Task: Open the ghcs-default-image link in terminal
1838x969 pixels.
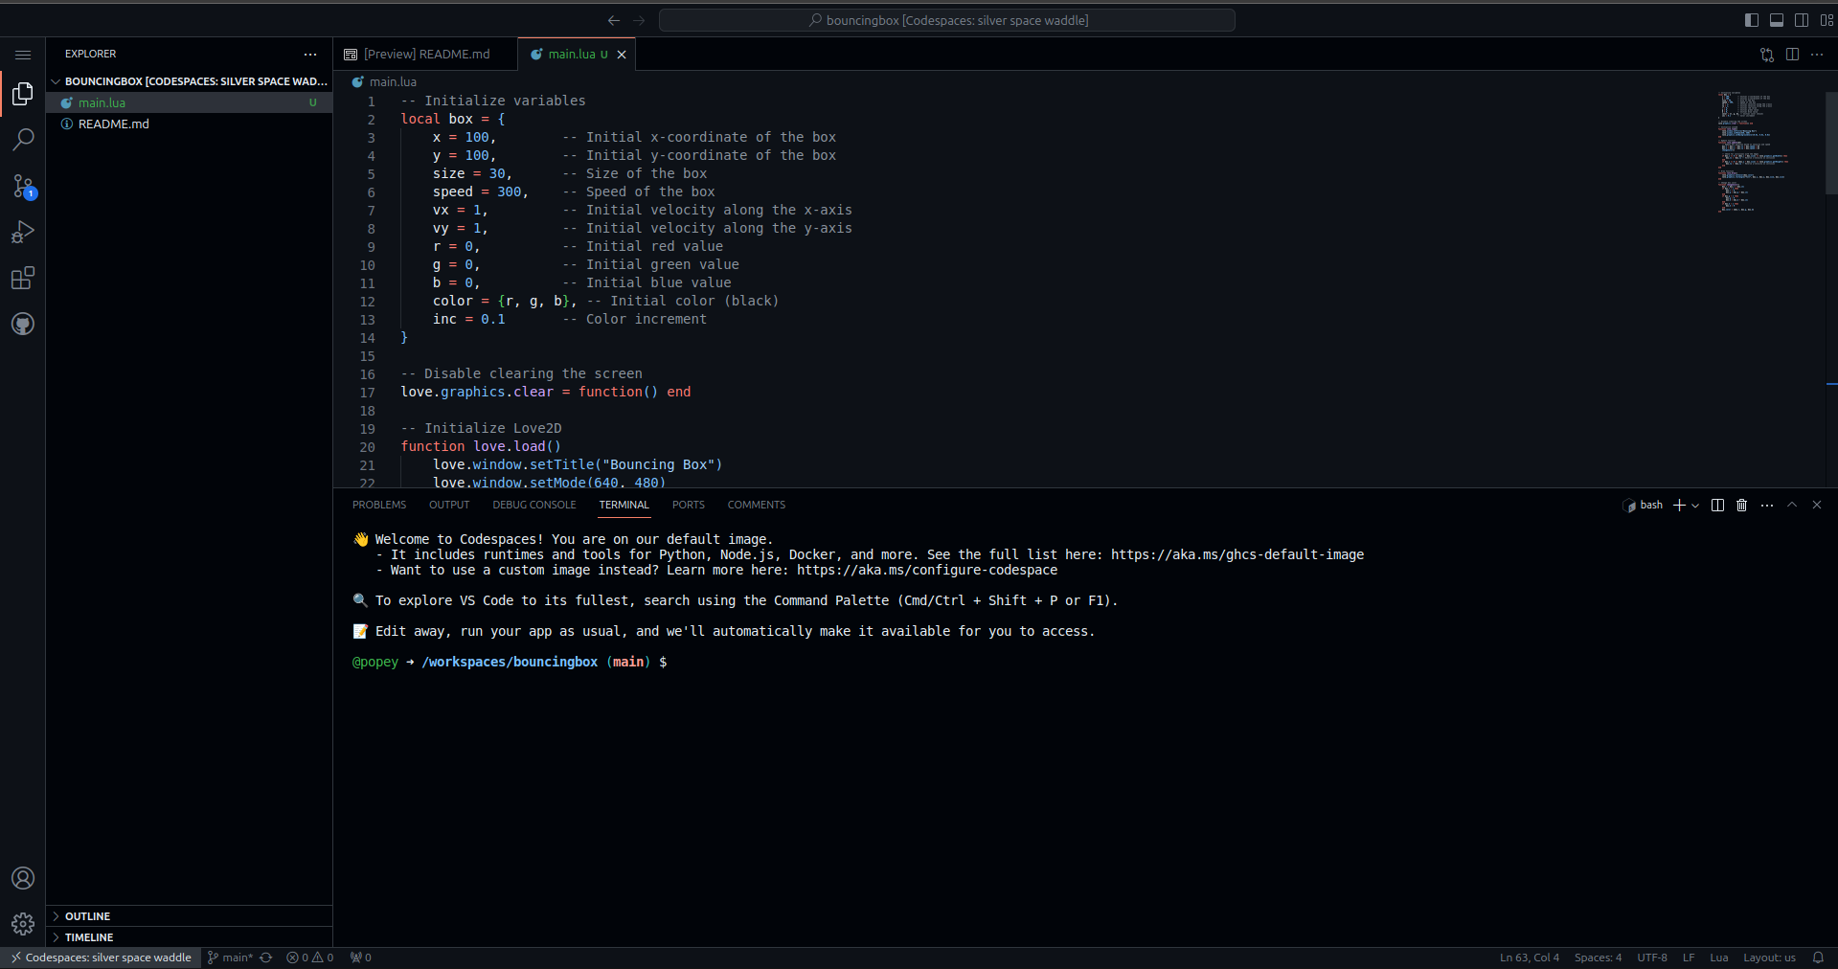Action: pos(1237,554)
